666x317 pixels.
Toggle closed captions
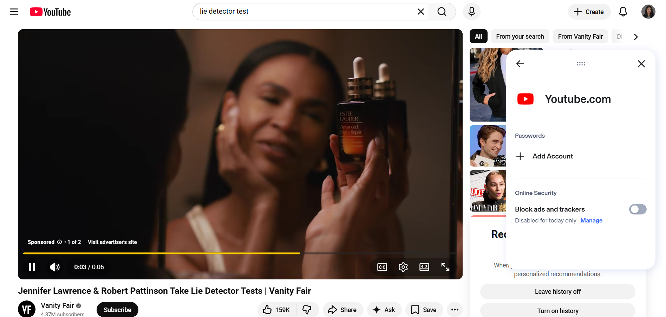(382, 267)
